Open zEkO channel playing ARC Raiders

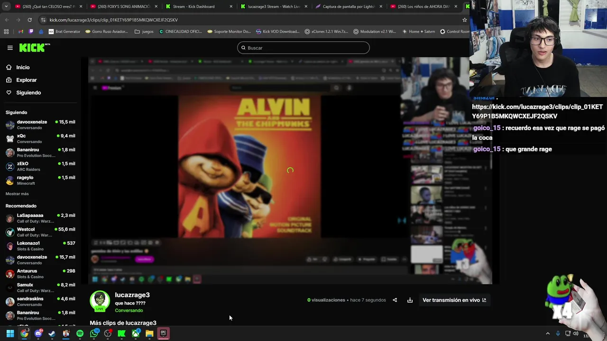tap(40, 166)
